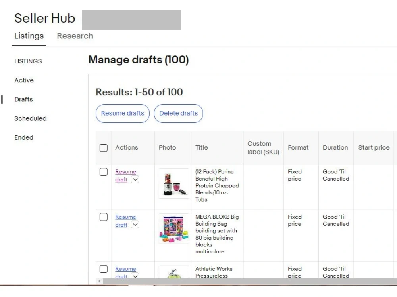Image resolution: width=397 pixels, height=297 pixels.
Task: Open the blender photo thumbnail
Action: (x=174, y=184)
